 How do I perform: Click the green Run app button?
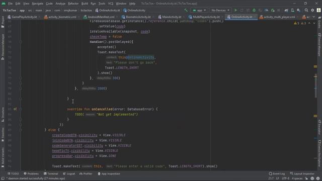coord(235,10)
